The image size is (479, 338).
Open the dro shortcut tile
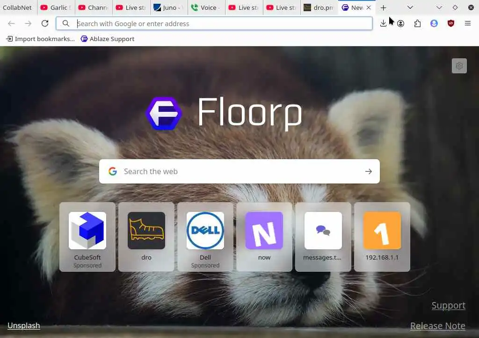(x=146, y=237)
